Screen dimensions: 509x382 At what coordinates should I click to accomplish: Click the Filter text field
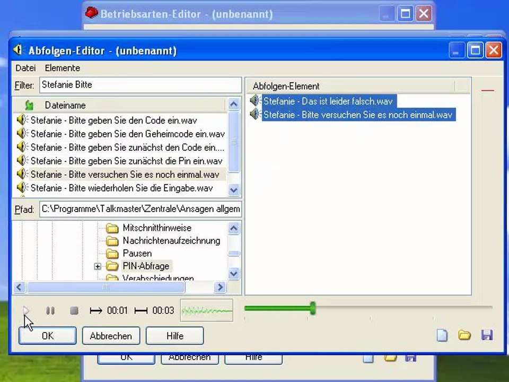141,85
